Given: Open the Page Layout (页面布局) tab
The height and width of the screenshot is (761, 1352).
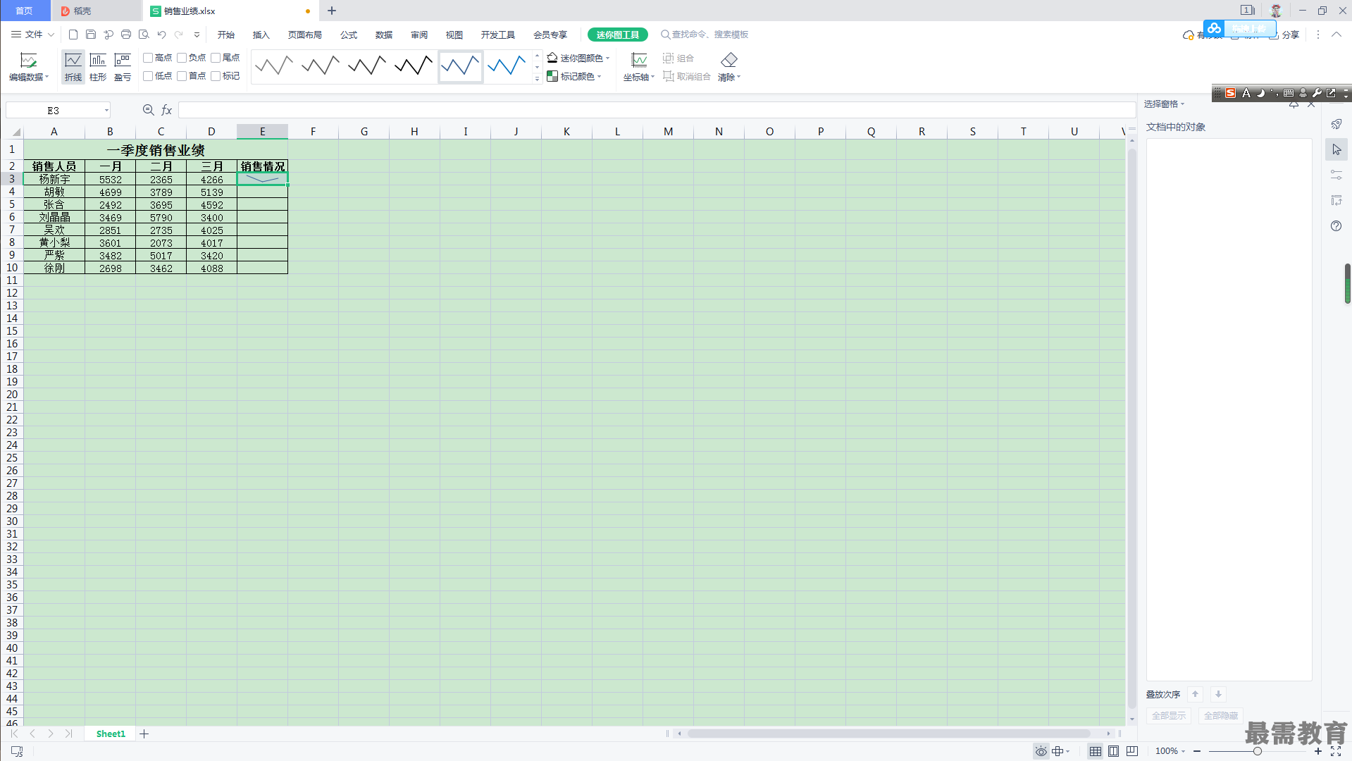Looking at the screenshot, I should click(x=305, y=35).
